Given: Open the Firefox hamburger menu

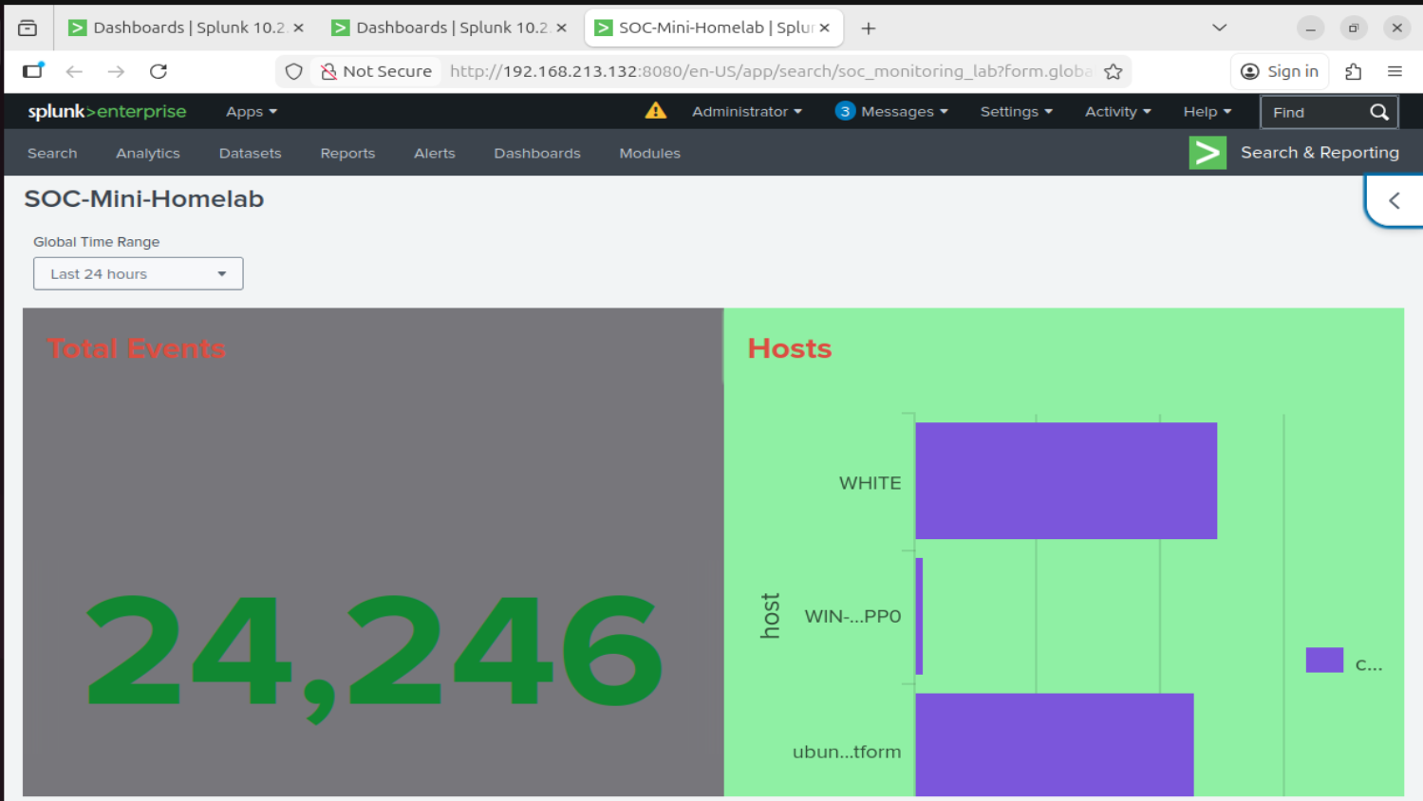Looking at the screenshot, I should click(x=1395, y=71).
